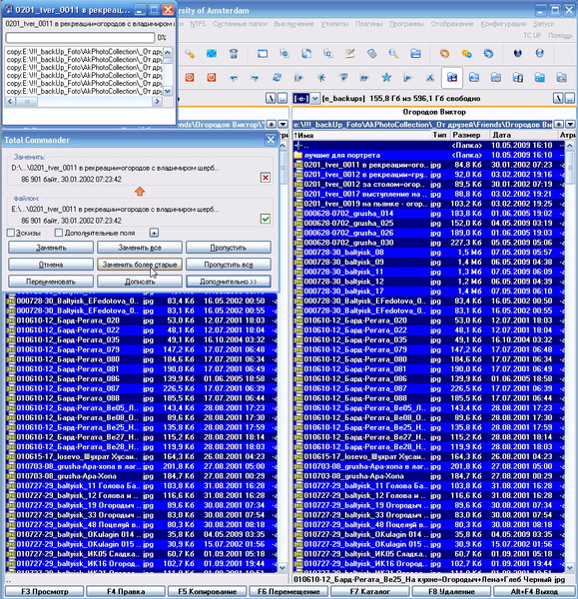578x599 pixels.
Task: Click the Пропустить все button
Action: pos(229,265)
